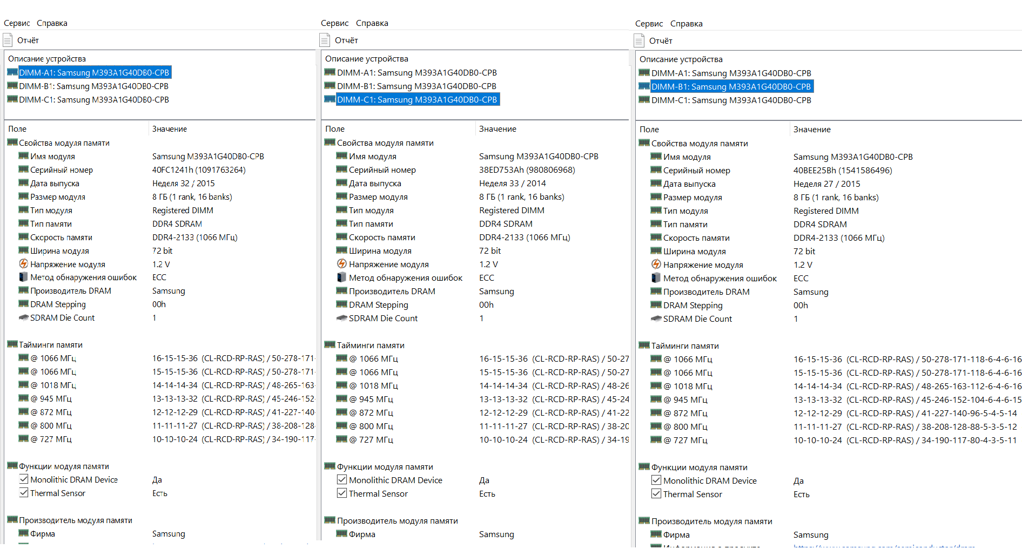Click the report page icon in the left window
1022x549 pixels.
coord(8,40)
